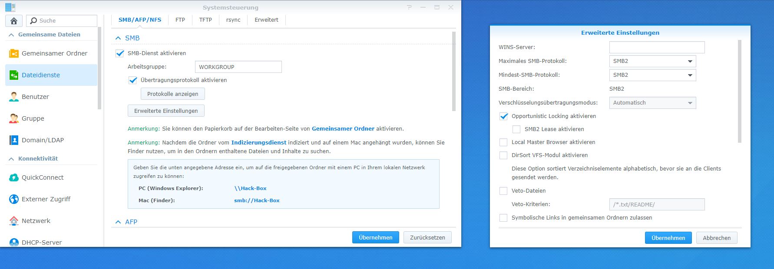Enable Symbolische Links in gemeinsamen Ordnern
774x269 pixels.
coord(503,218)
